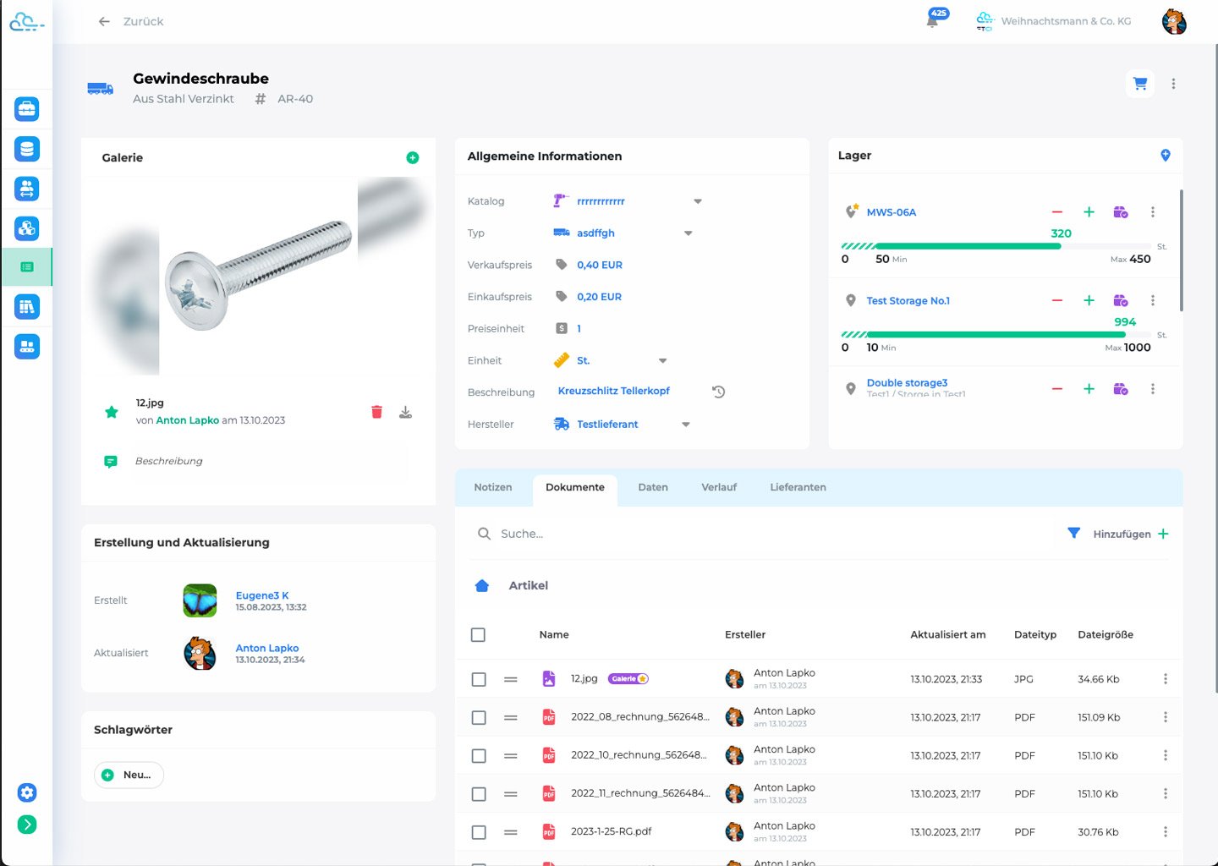Viewport: 1218px width, 866px height.
Task: Click the Test Storage No.1 stock bar
Action: (x=998, y=335)
